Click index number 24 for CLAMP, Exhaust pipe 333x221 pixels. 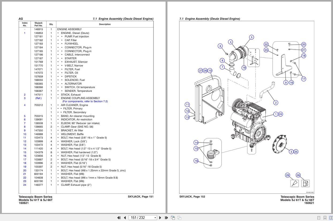[x=25, y=185]
